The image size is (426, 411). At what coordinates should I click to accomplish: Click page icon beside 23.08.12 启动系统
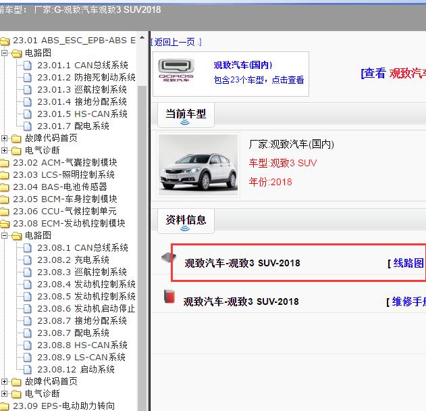(27, 369)
